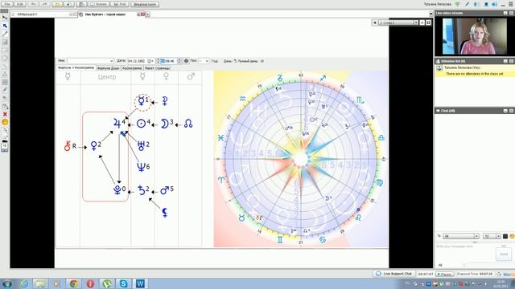Viewport: 515px width, 289px height.
Task: Click the collapse arrow above slide selector
Action: click(431, 14)
